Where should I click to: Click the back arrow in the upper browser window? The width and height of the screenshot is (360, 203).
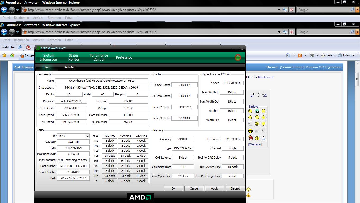[4, 10]
